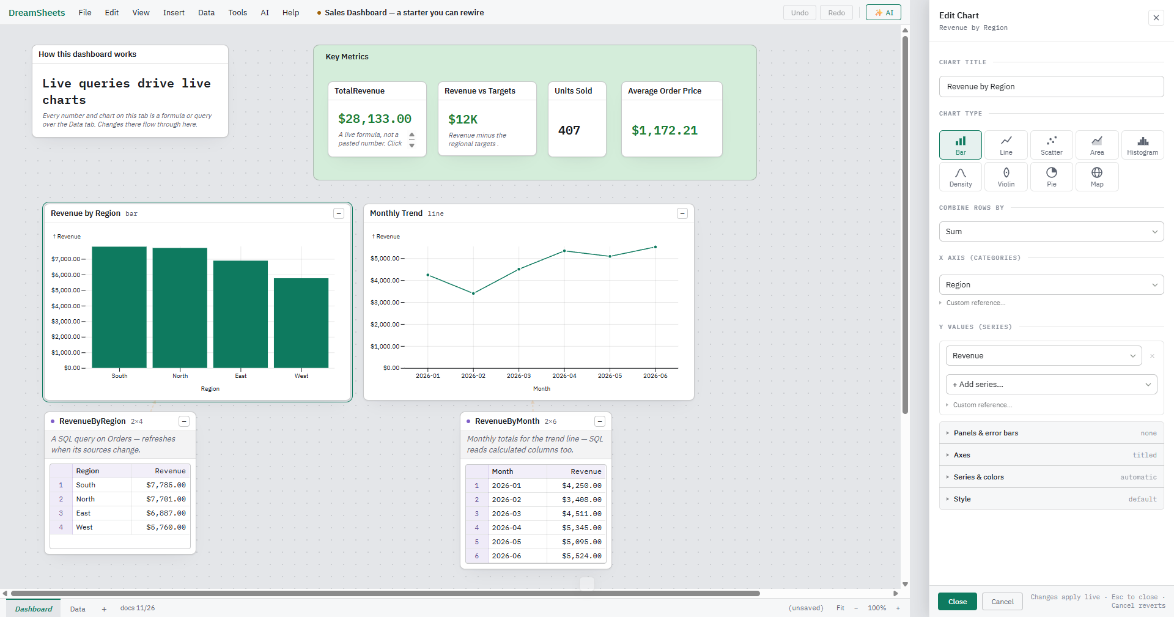Viewport: 1174px width, 617px height.
Task: Open the X Axis Region dropdown
Action: tap(1051, 285)
